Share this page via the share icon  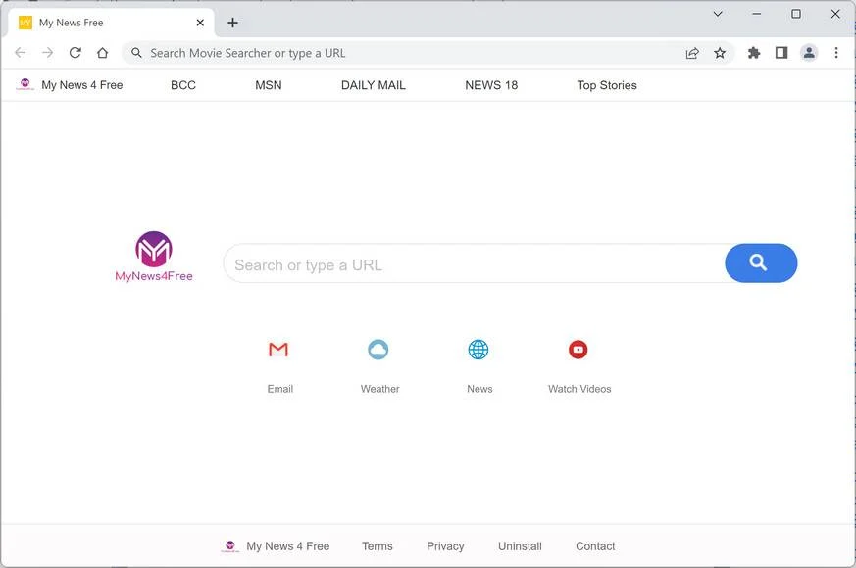692,53
